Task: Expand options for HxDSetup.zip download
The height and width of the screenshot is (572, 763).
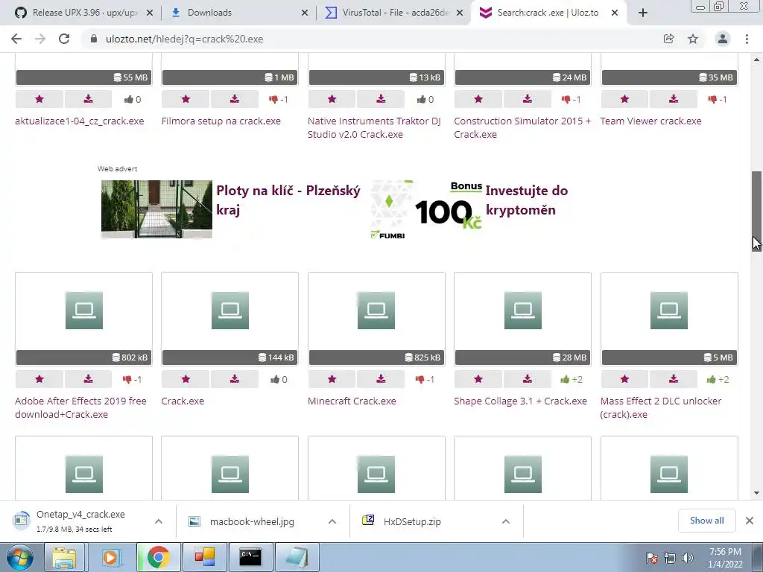Action: click(506, 521)
